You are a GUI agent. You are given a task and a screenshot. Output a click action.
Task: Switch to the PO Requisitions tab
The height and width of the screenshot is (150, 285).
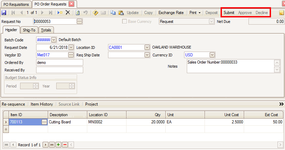[16, 4]
